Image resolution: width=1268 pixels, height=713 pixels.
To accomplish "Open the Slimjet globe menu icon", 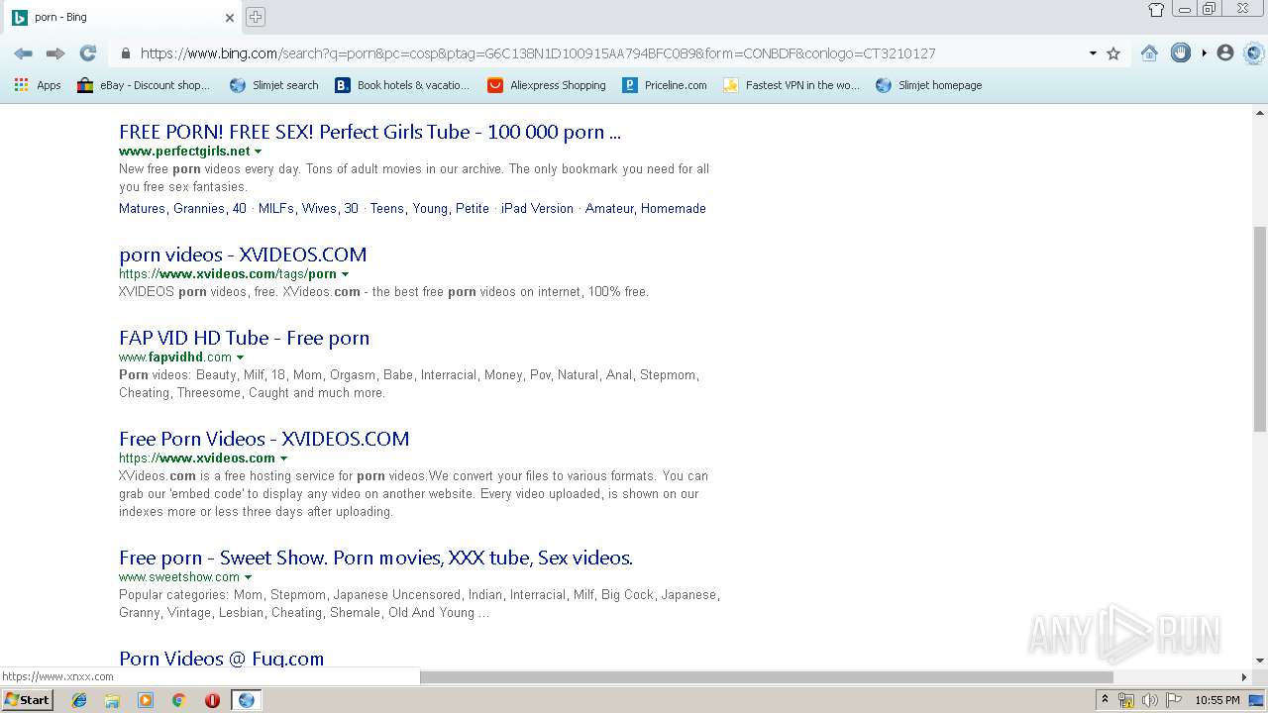I will [x=1254, y=53].
